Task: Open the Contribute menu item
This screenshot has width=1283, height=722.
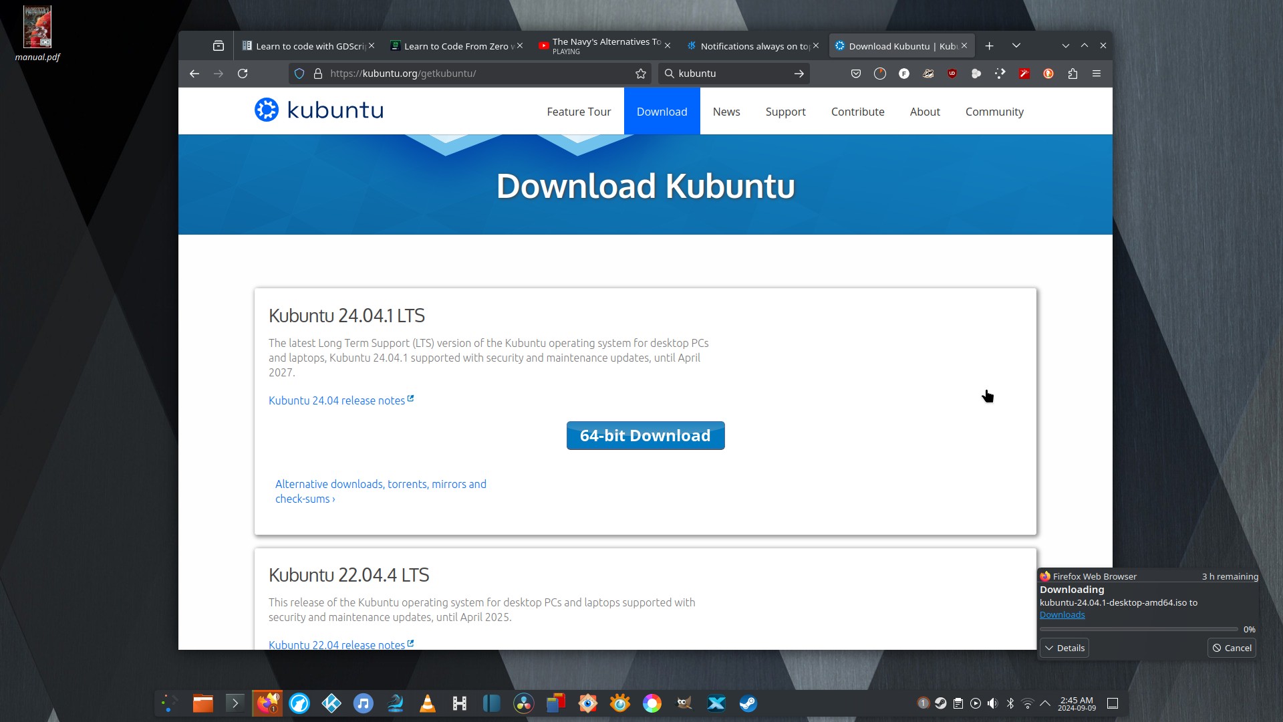Action: 857,112
